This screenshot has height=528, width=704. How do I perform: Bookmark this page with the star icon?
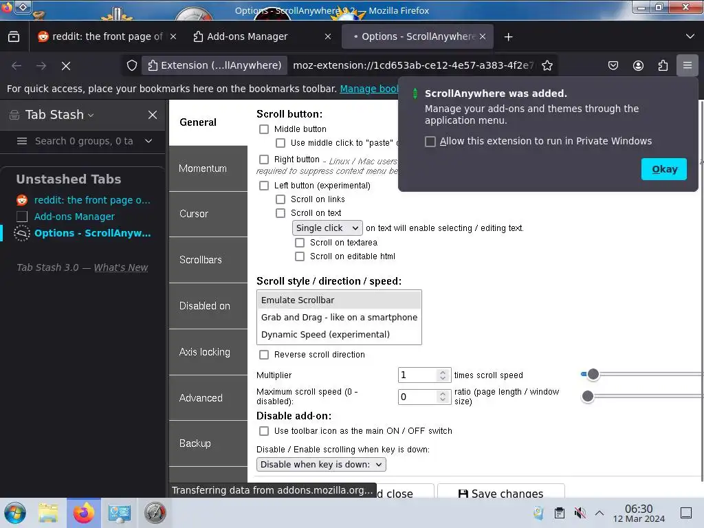point(547,65)
